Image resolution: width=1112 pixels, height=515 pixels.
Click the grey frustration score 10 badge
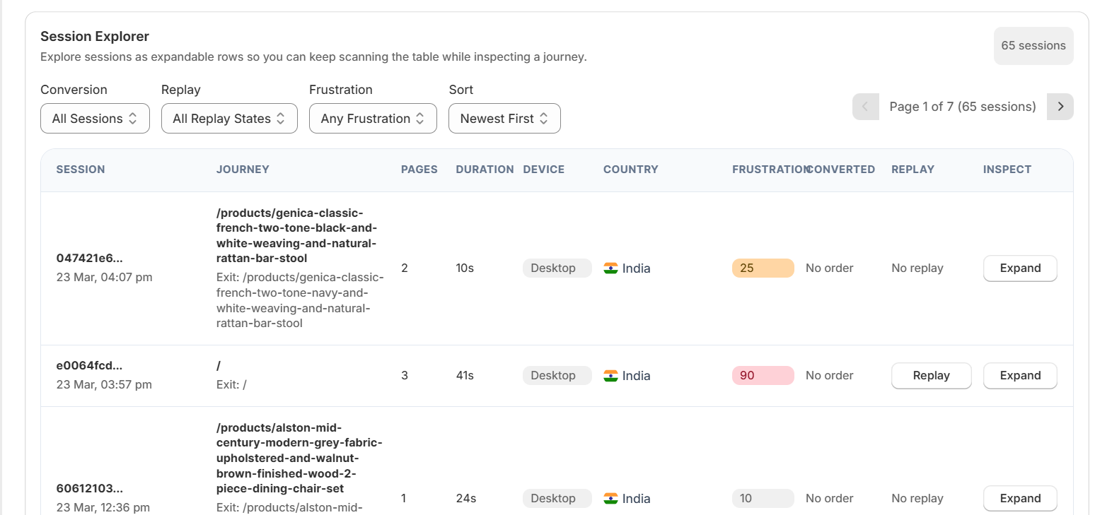(763, 499)
